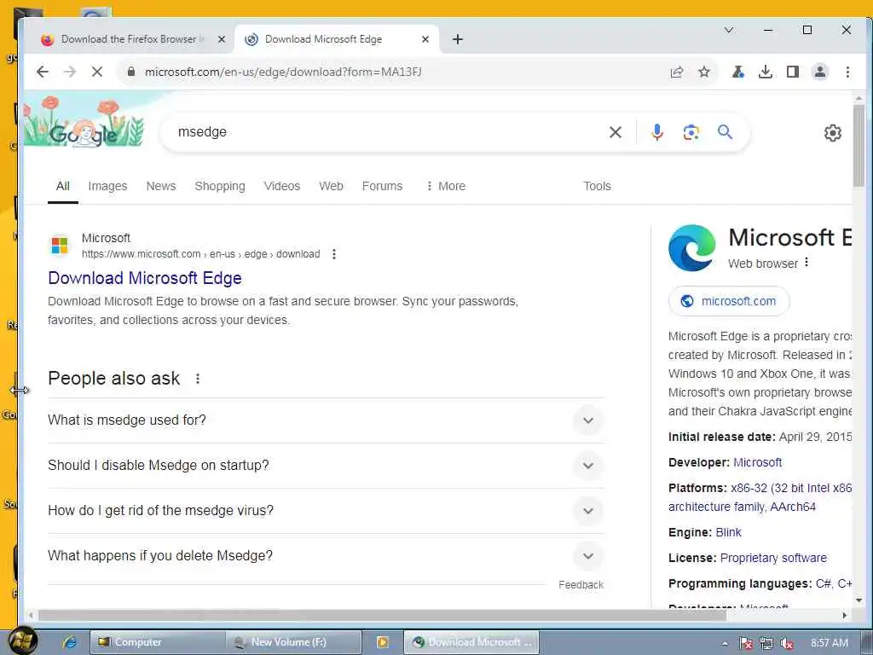This screenshot has height=655, width=873.
Task: Expand "What happens if you delete Msedge?"
Action: point(326,556)
